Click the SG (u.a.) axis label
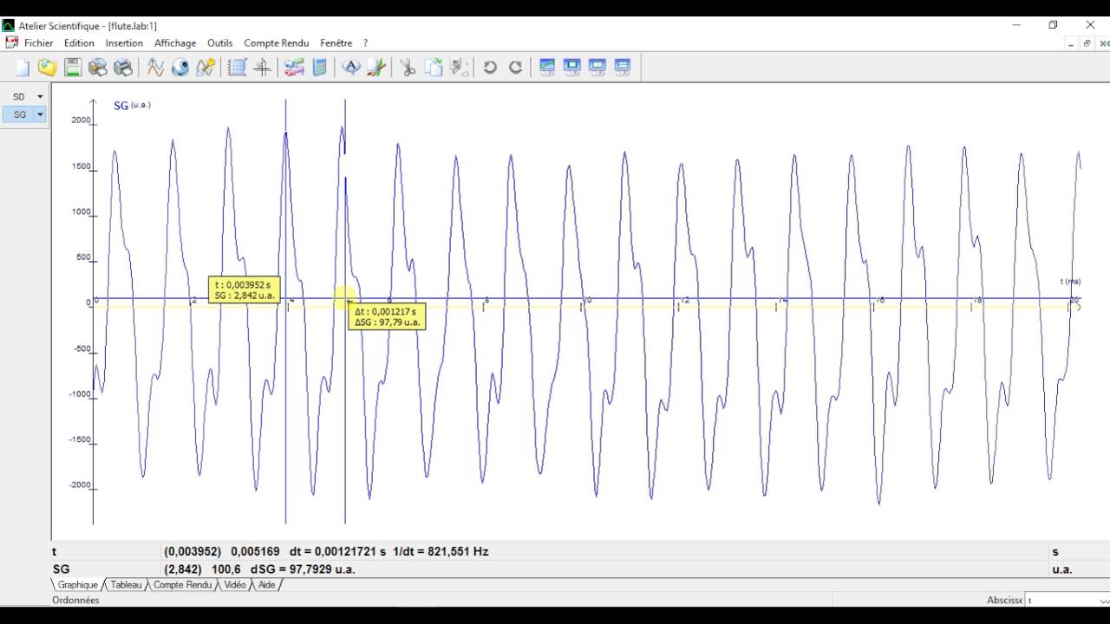The height and width of the screenshot is (624, 1110). pyautogui.click(x=132, y=106)
